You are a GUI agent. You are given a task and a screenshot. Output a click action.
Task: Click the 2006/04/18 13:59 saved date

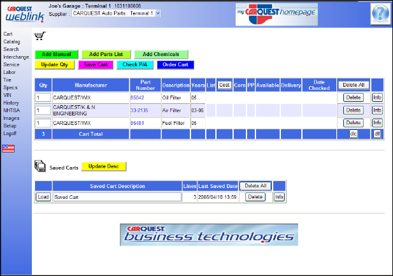click(217, 197)
